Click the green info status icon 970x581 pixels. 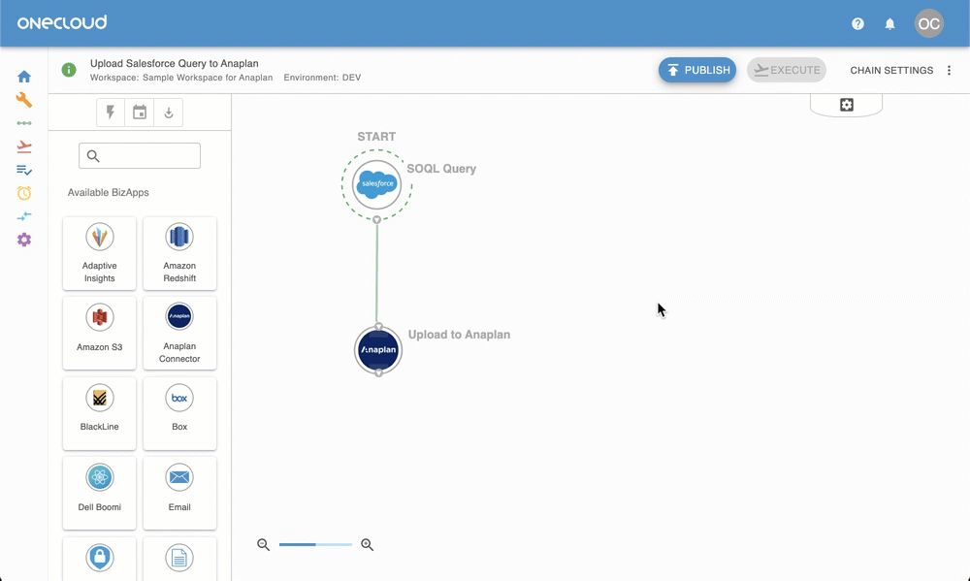coord(69,70)
